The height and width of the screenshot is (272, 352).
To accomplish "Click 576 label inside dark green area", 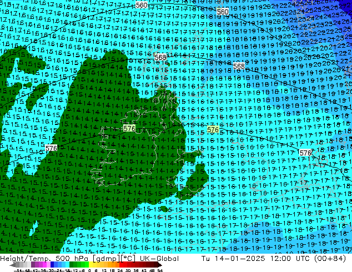I will tap(129, 128).
